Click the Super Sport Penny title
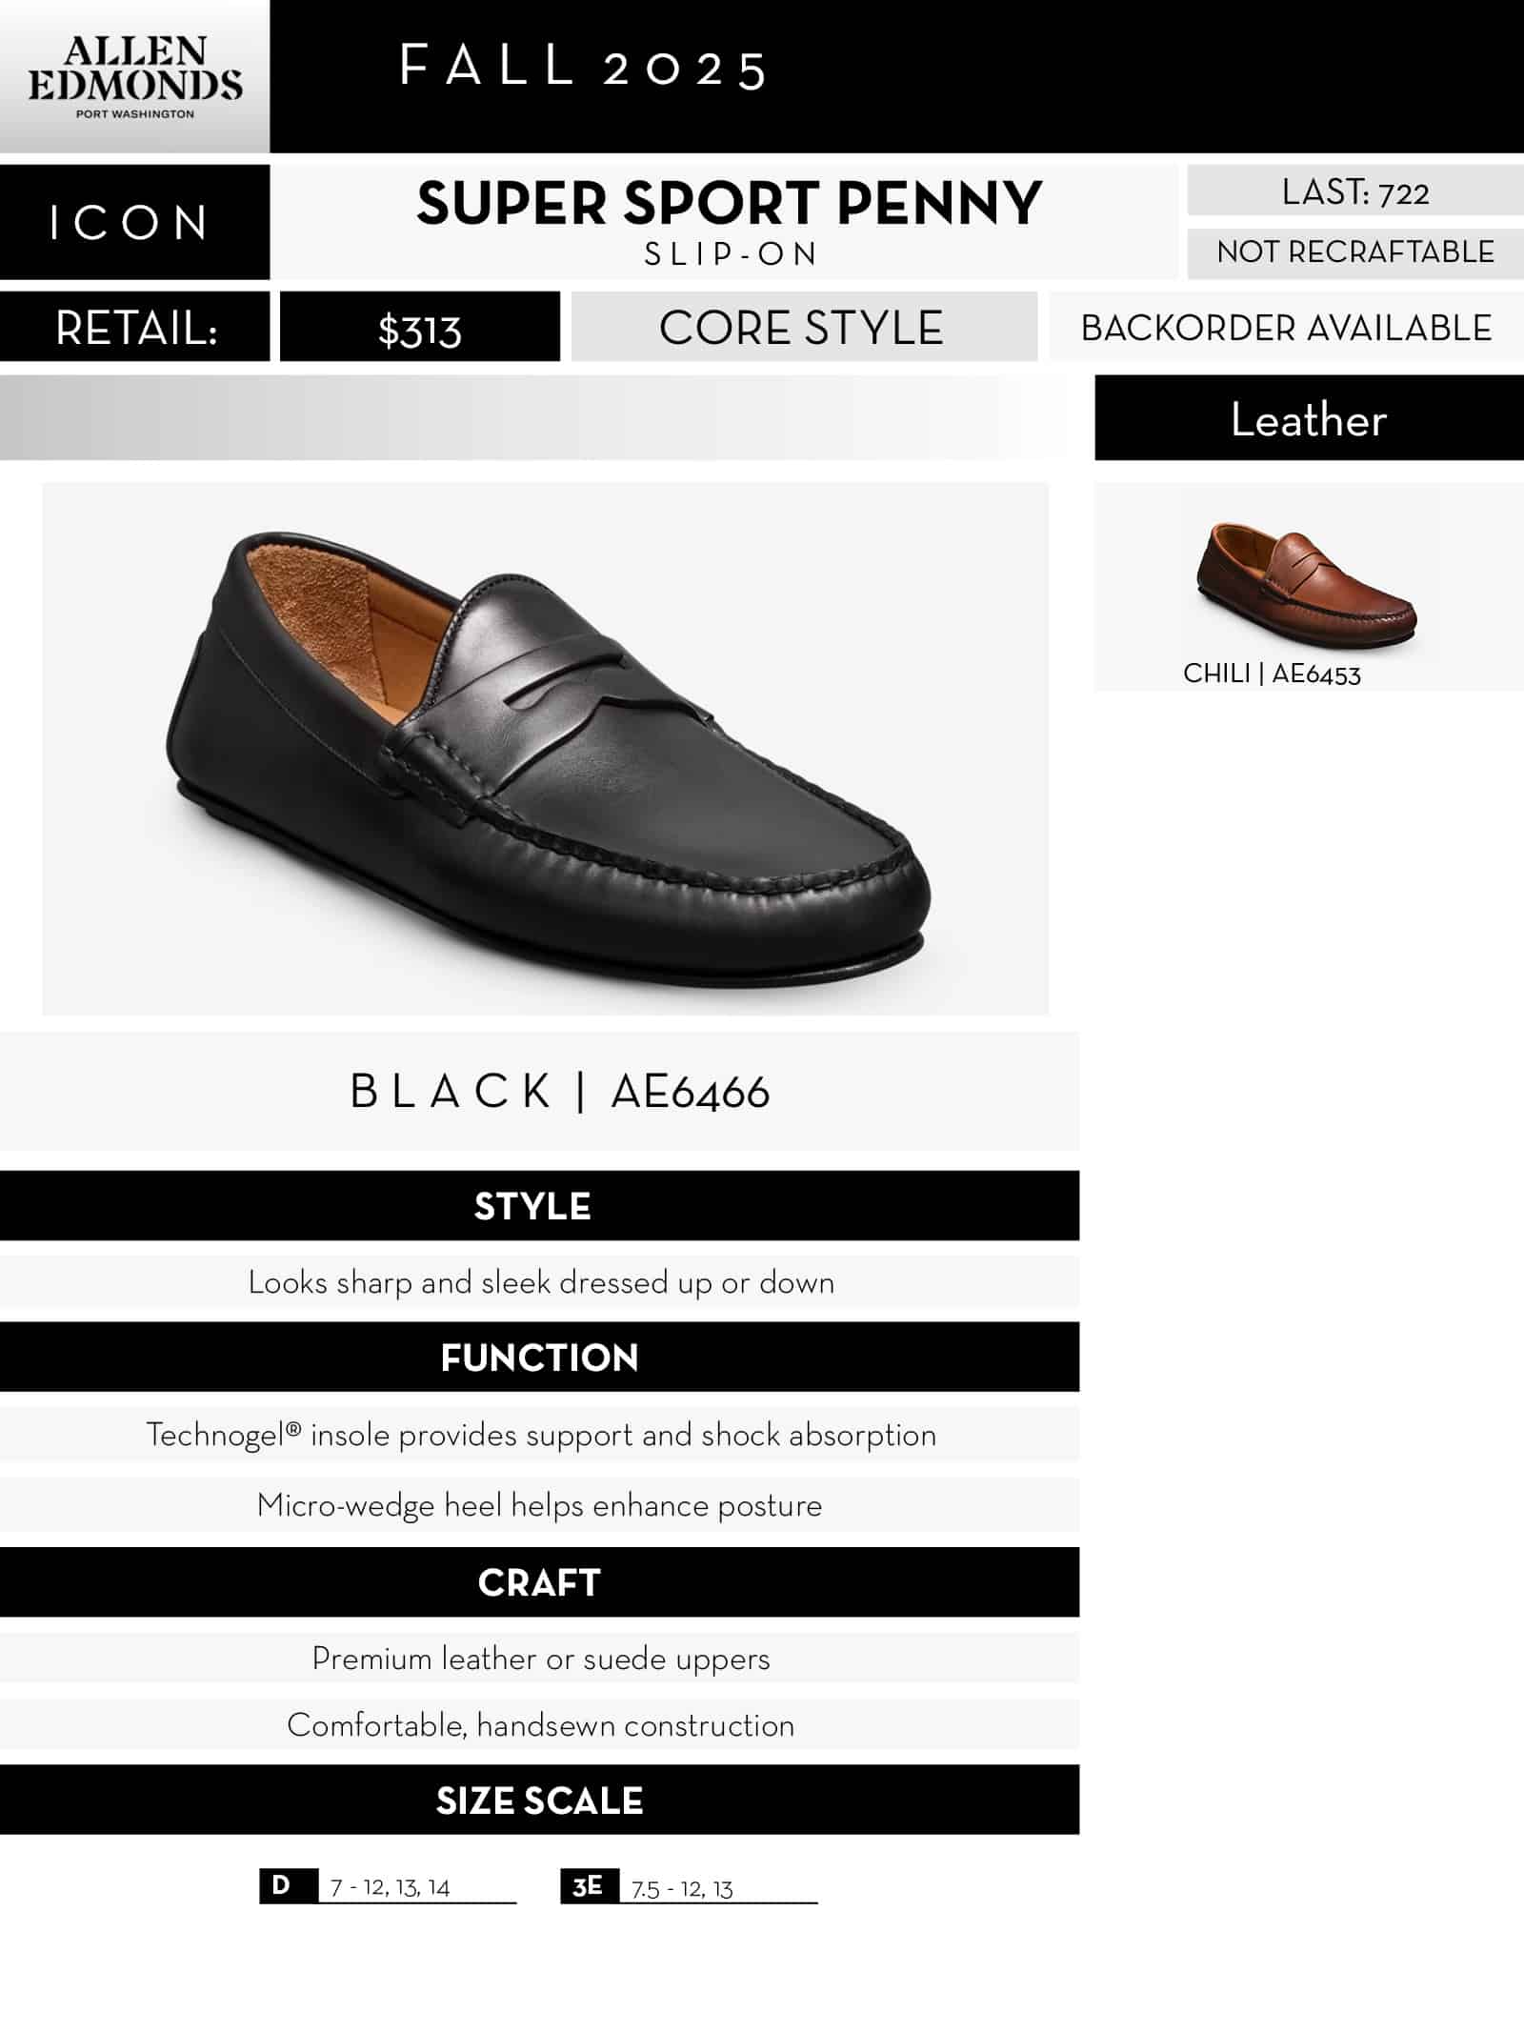The image size is (1524, 2032). click(729, 204)
